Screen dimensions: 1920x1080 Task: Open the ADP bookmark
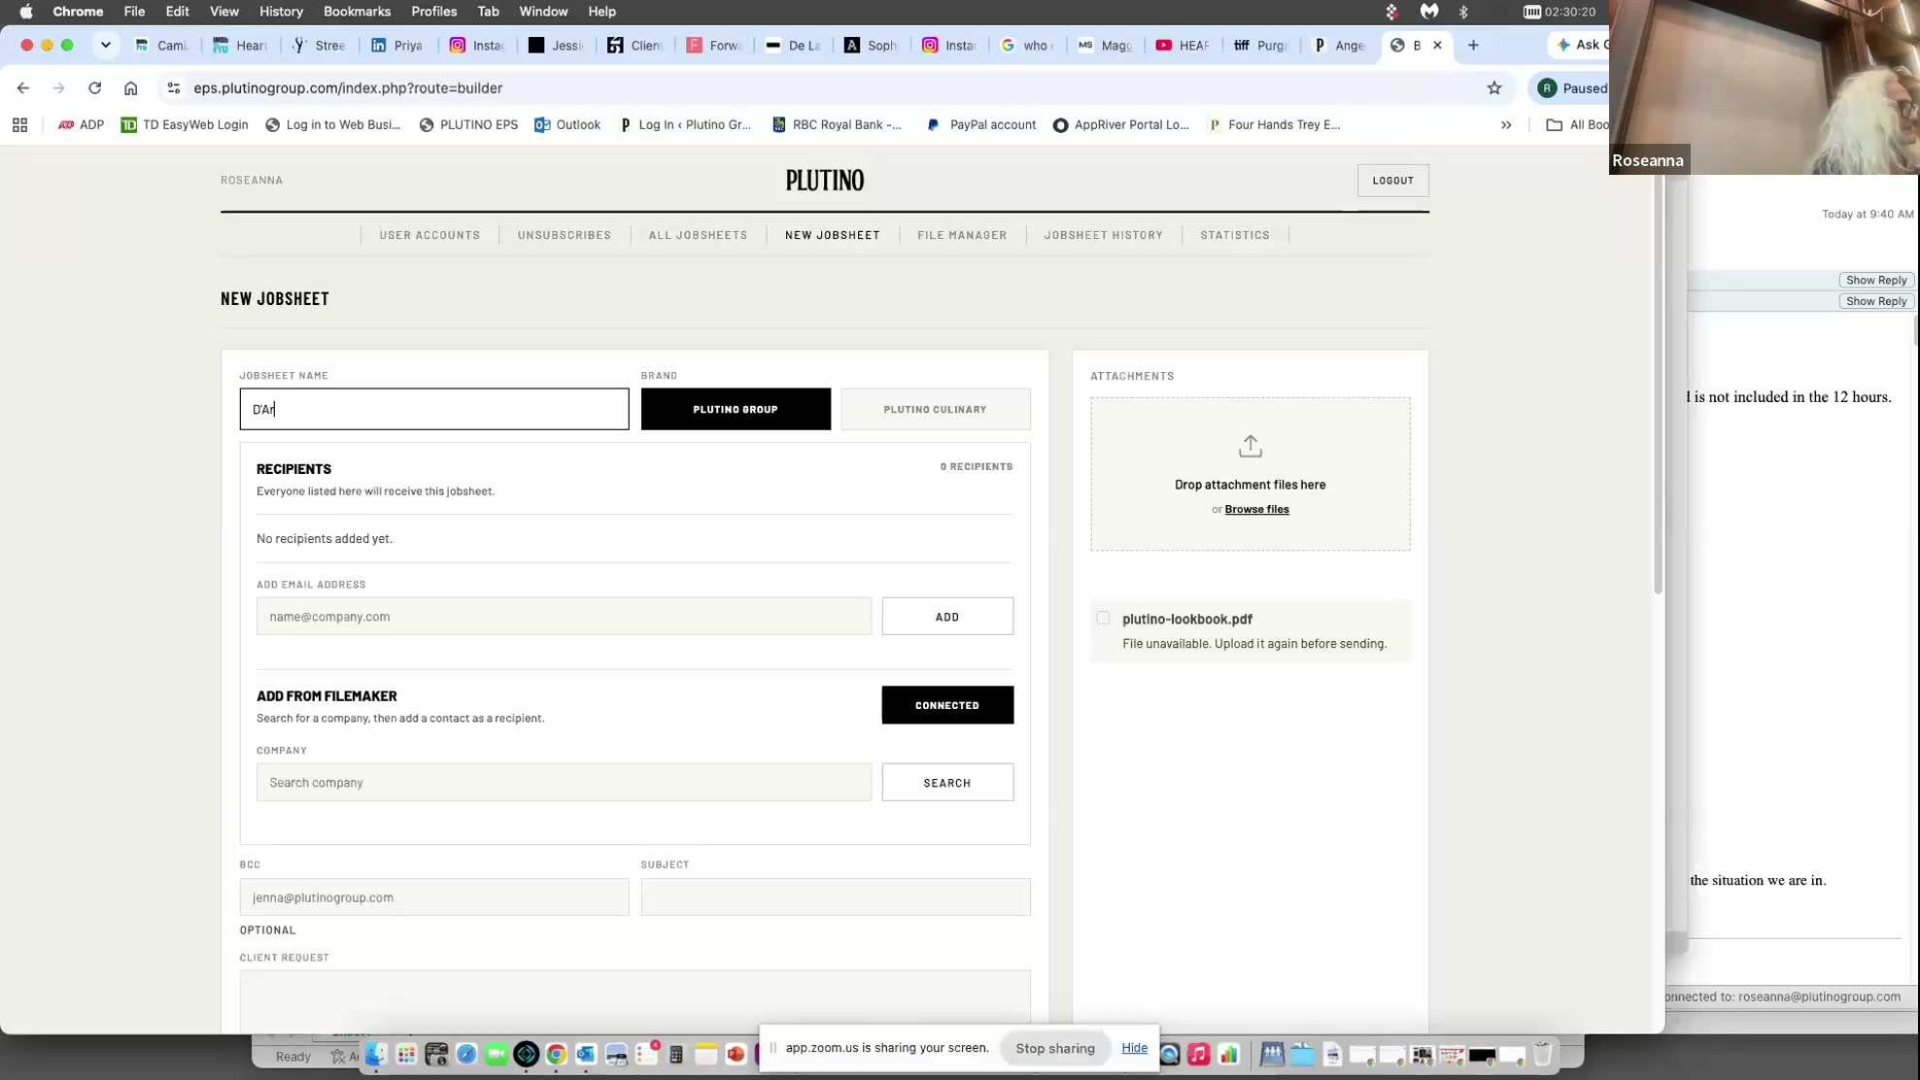tap(81, 124)
